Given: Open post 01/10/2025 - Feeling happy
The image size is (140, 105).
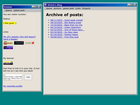Looking at the screenshot, I should (64, 35).
